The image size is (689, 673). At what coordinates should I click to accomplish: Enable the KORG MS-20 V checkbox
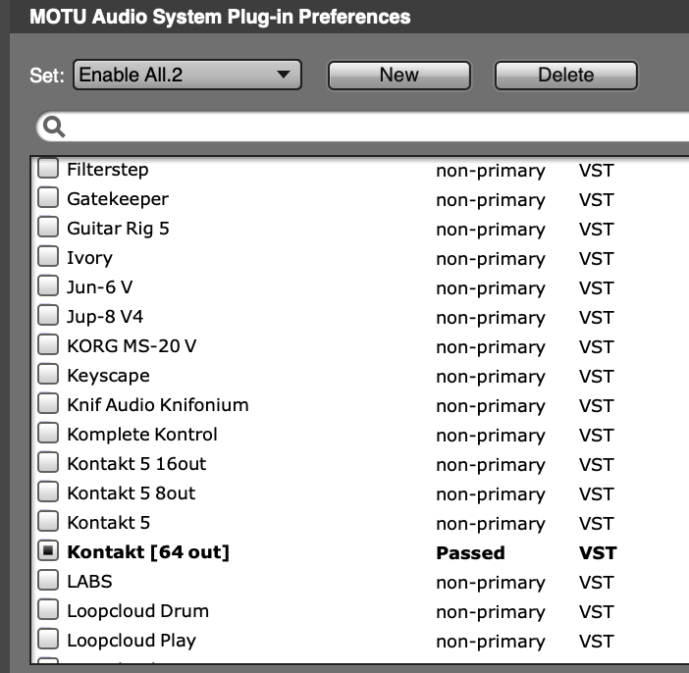(x=48, y=345)
